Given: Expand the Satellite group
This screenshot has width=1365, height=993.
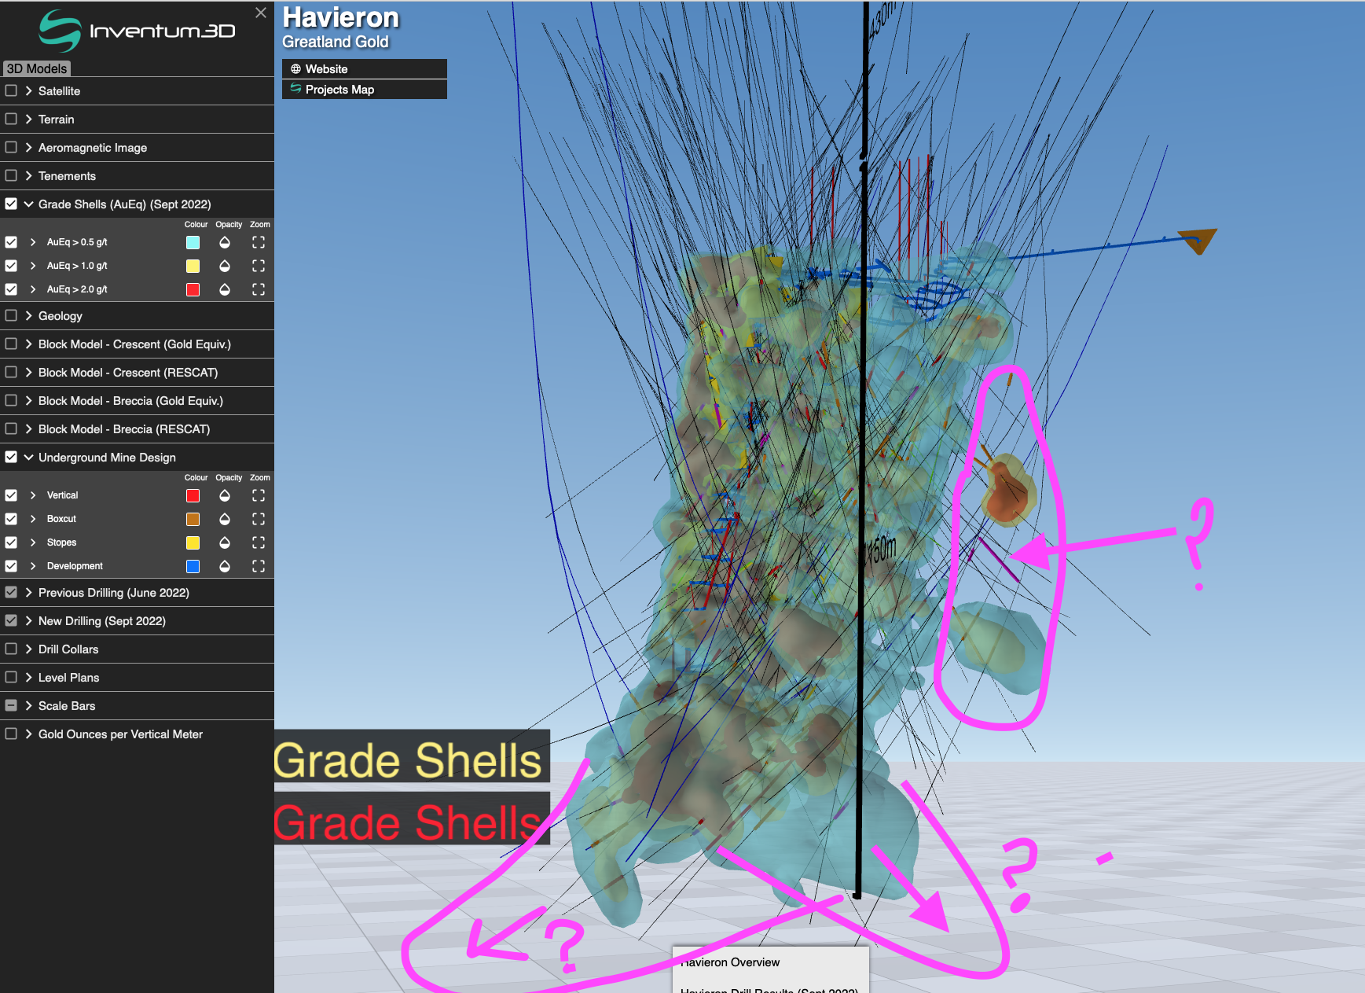Looking at the screenshot, I should click(x=28, y=90).
